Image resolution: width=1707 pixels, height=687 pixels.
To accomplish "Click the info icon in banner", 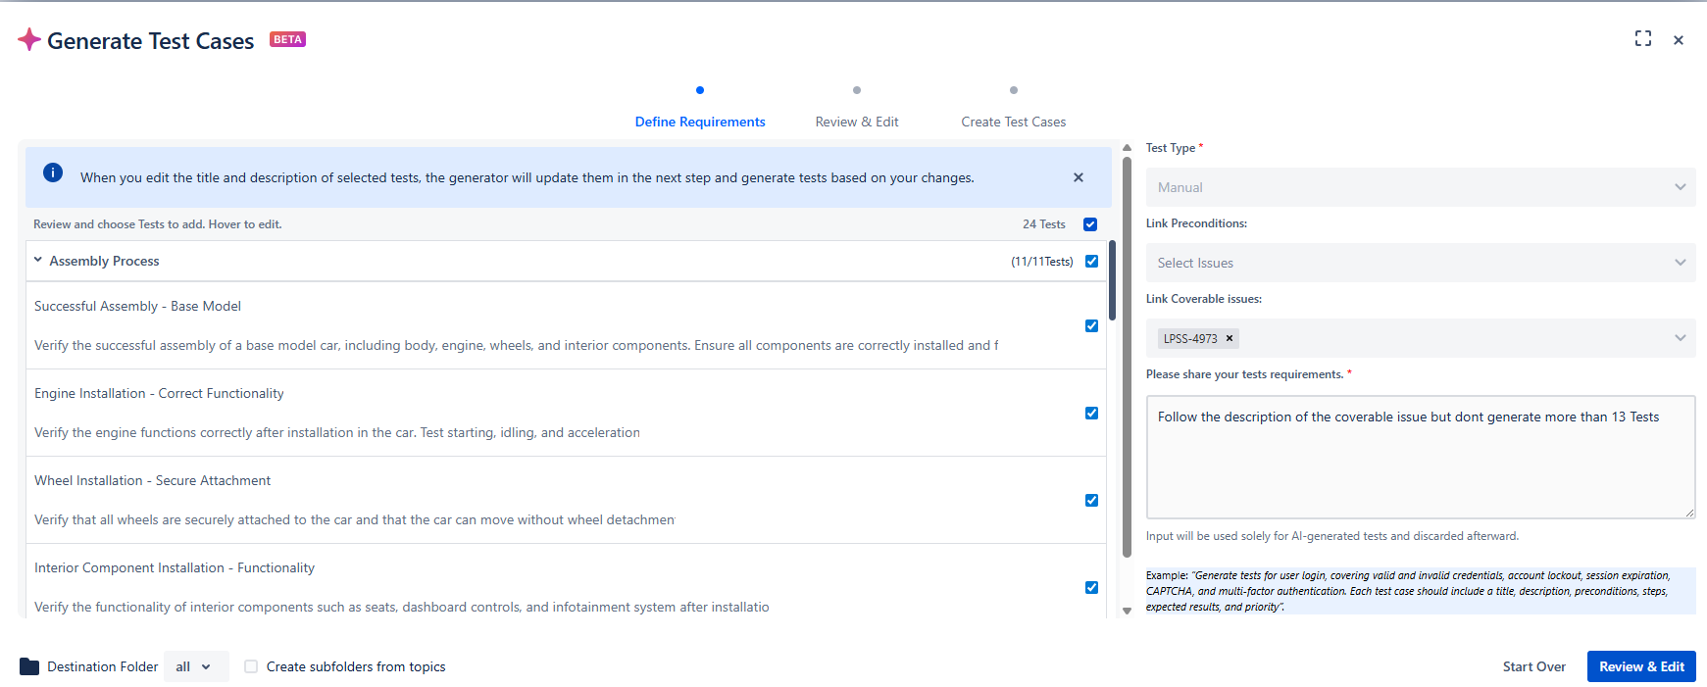I will (53, 173).
